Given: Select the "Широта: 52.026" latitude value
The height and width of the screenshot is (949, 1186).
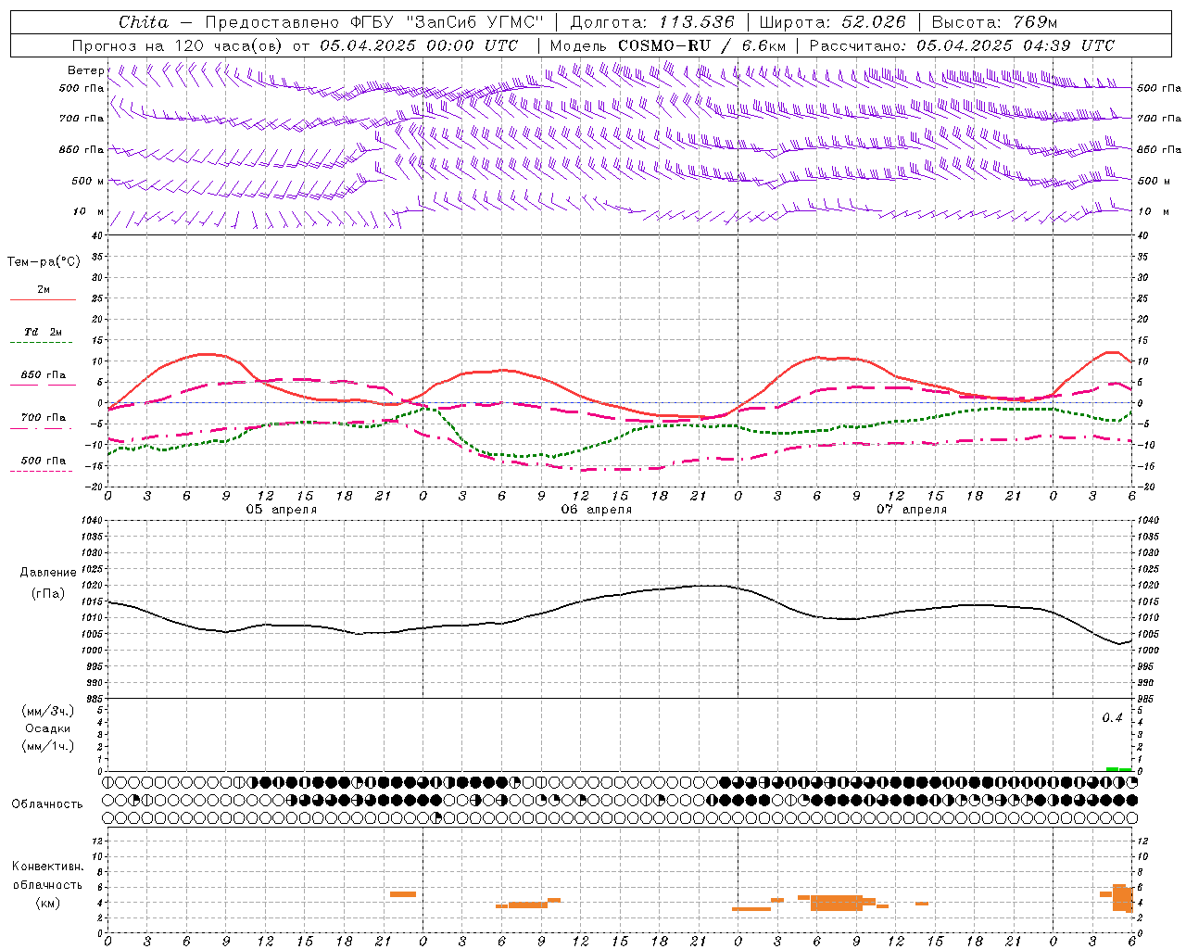Looking at the screenshot, I should pos(832,22).
